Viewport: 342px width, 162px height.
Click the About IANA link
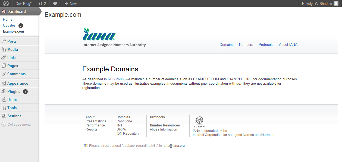288,45
